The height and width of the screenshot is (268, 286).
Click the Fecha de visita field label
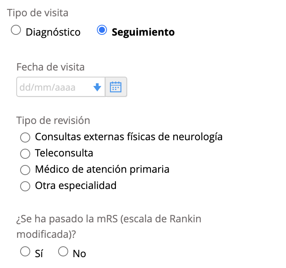click(x=50, y=67)
